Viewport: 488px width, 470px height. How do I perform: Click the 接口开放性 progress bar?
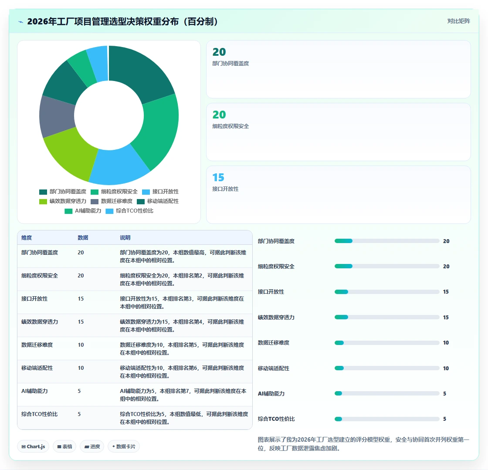pos(387,292)
